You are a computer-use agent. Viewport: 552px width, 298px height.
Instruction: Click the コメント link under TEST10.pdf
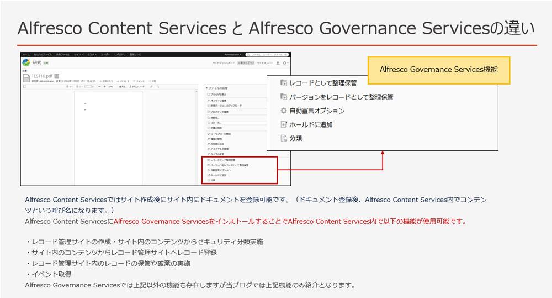click(139, 81)
